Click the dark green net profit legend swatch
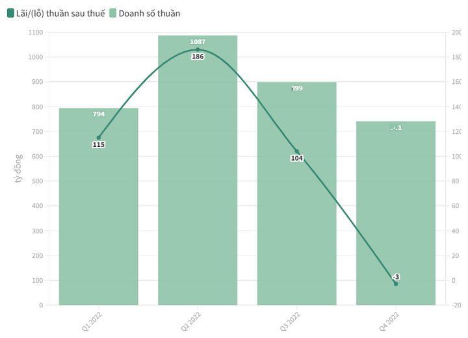Viewport: 468px width, 338px height. click(x=10, y=13)
